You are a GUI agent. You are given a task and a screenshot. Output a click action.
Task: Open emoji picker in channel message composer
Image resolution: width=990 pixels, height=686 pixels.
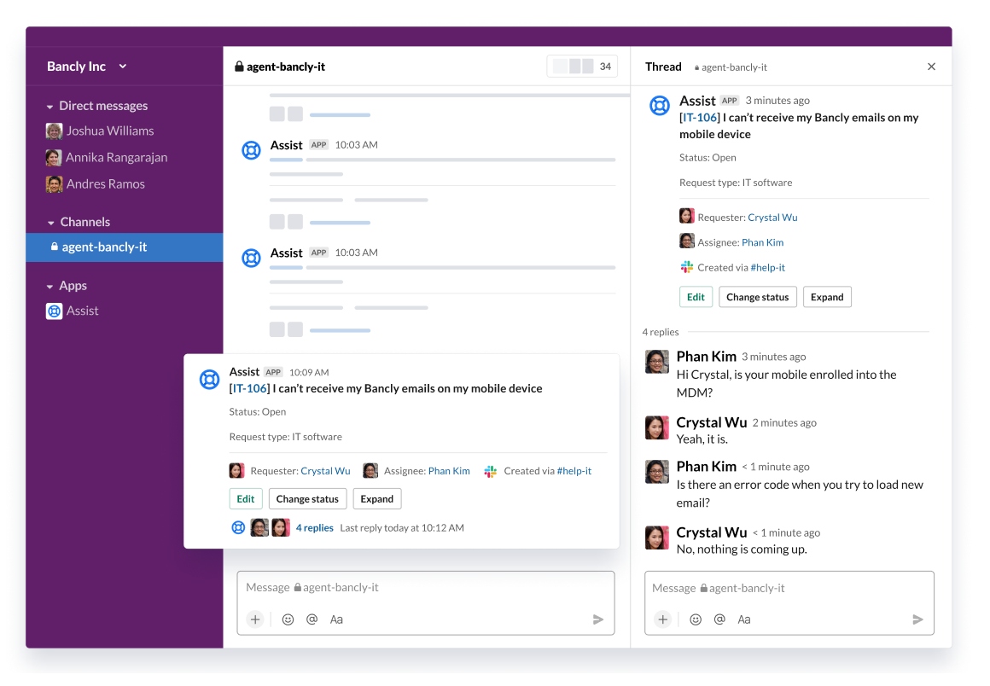287,619
